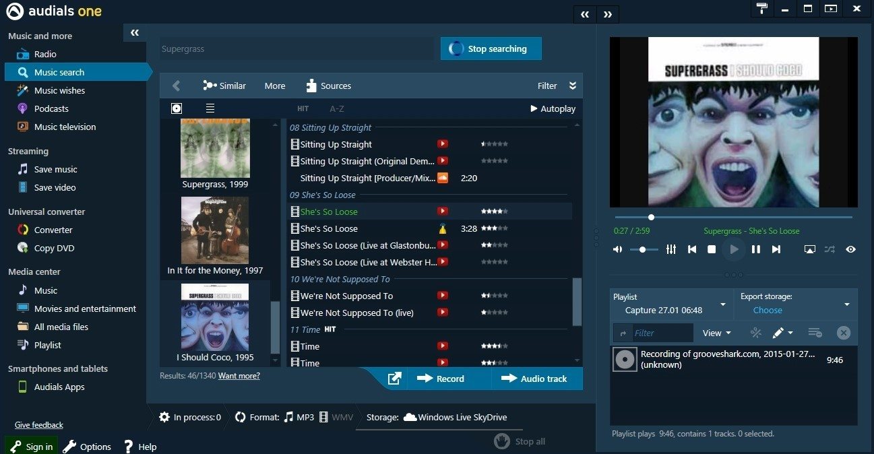Go back with the left chevron

click(177, 86)
